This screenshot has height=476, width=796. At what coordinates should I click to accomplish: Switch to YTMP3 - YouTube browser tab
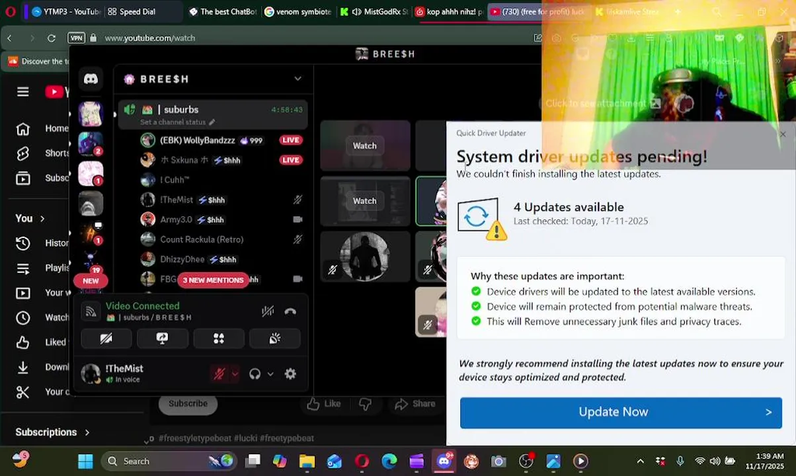coord(65,12)
